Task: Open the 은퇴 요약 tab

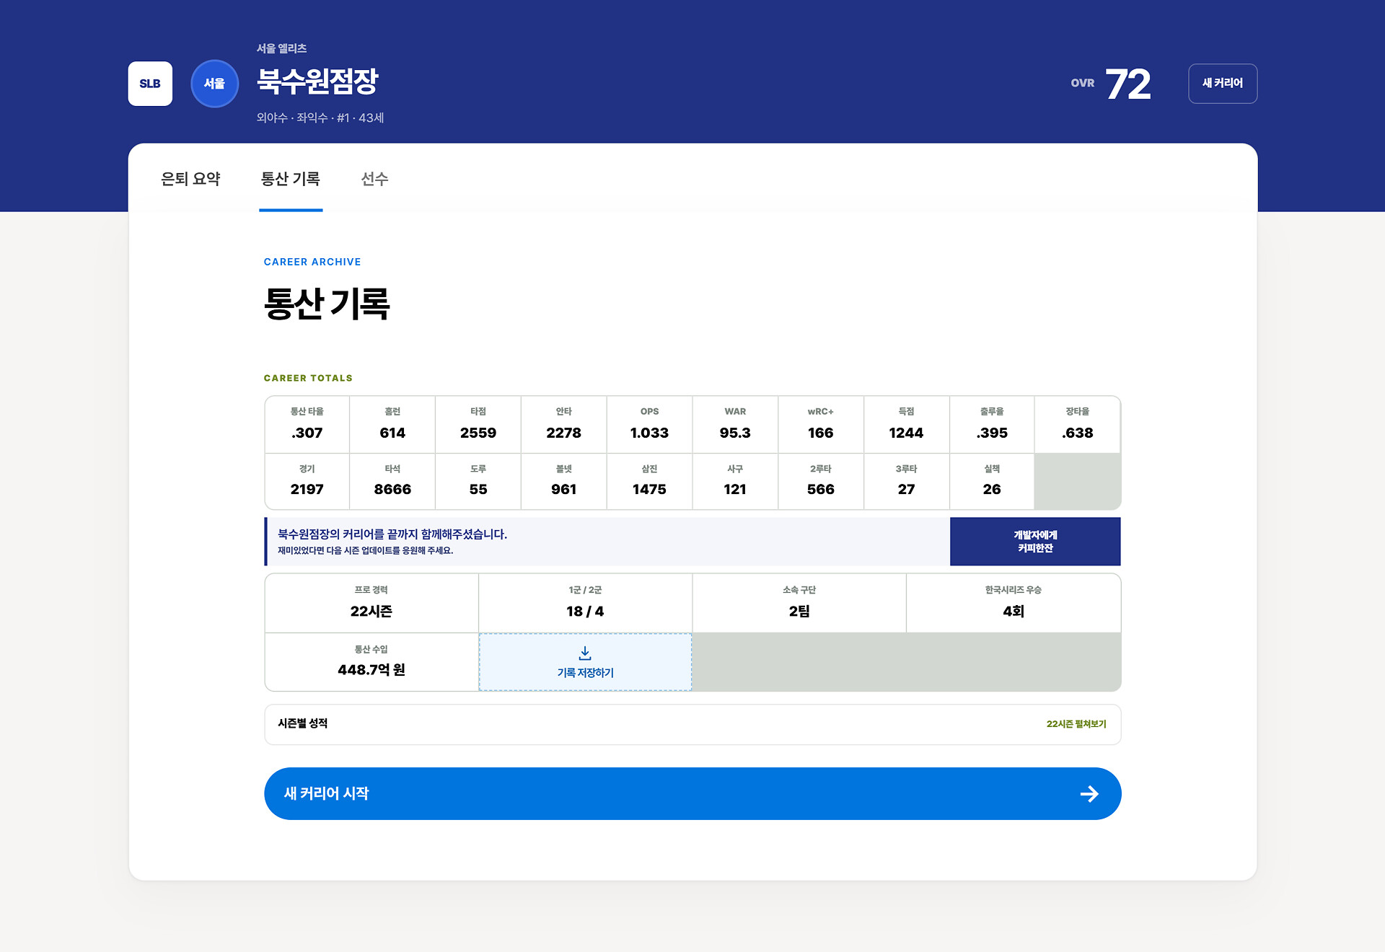Action: tap(190, 179)
